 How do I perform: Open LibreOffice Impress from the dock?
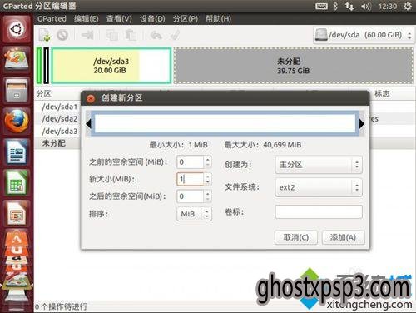tap(17, 213)
